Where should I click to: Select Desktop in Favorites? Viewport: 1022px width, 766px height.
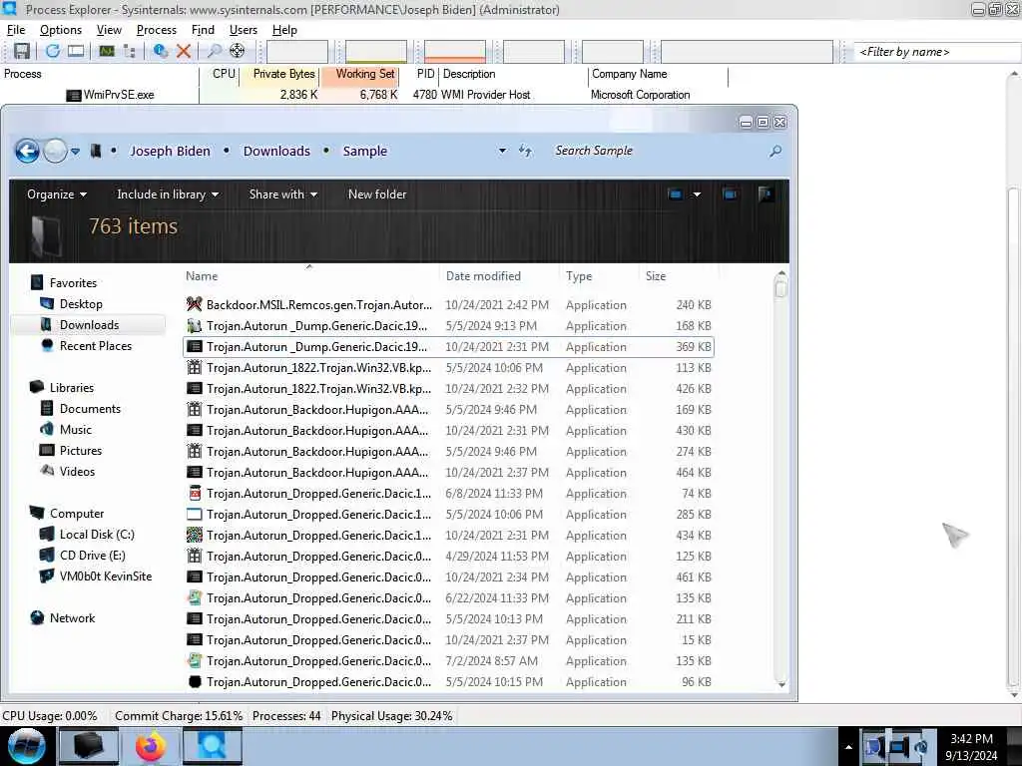click(81, 304)
